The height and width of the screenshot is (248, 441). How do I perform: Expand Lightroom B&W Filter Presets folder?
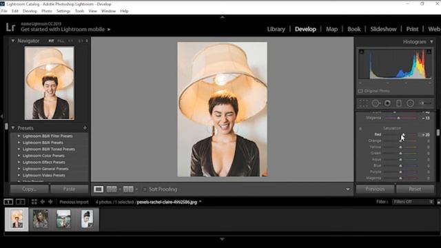coord(19,136)
